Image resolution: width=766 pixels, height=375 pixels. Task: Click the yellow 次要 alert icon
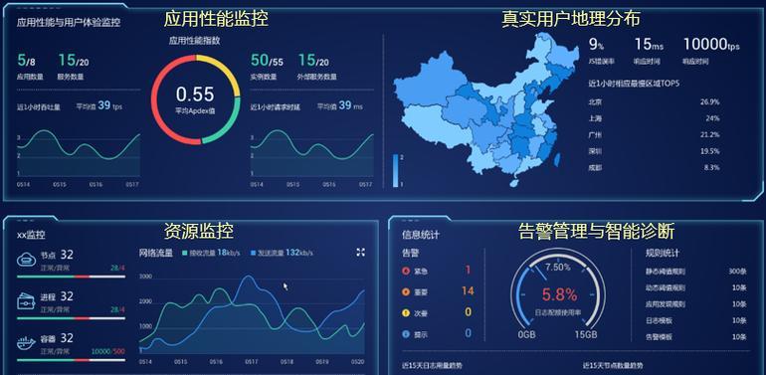point(406,313)
